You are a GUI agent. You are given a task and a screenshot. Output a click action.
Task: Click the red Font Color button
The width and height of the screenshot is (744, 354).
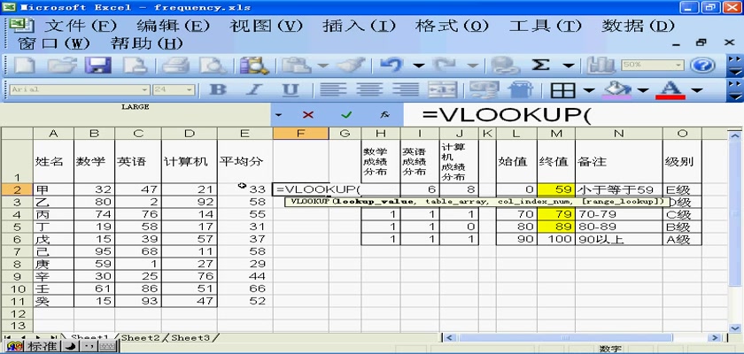coord(670,90)
